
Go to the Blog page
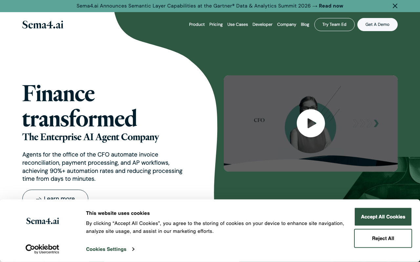coord(305,25)
